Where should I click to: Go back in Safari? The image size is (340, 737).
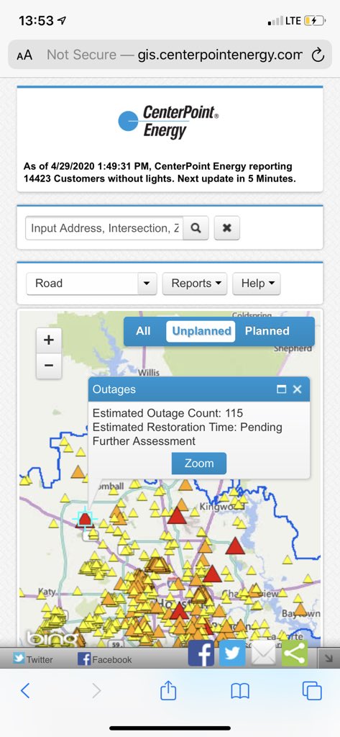25,690
